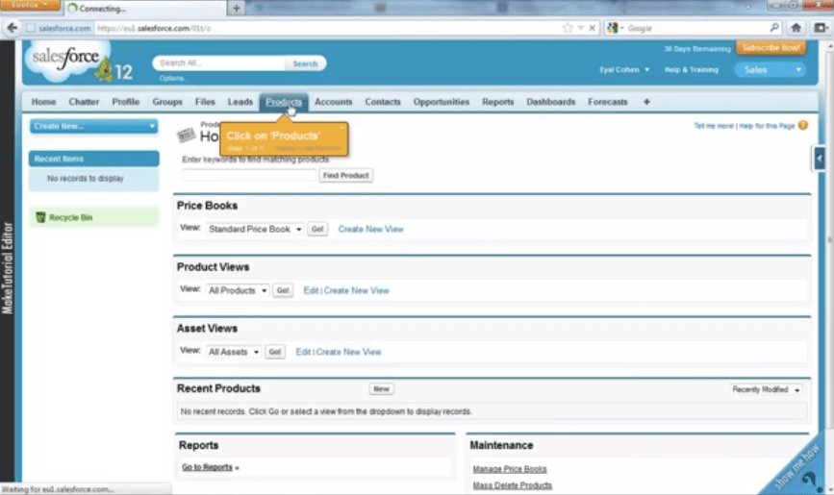Open the Forecasts tab

(607, 102)
